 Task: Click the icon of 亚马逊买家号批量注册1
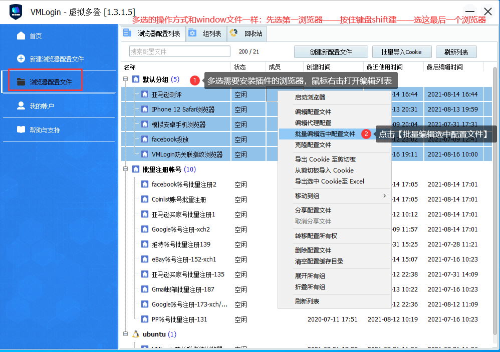(x=145, y=214)
